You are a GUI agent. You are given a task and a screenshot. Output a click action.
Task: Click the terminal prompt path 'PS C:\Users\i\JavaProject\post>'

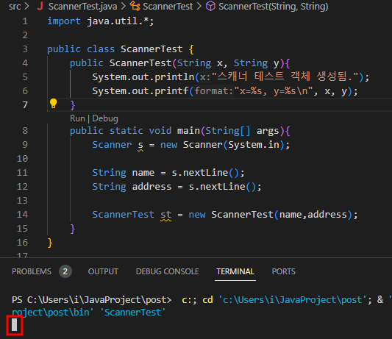(92, 300)
